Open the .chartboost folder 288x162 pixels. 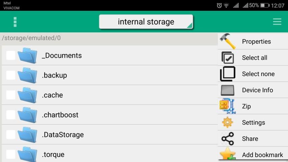(x=60, y=115)
